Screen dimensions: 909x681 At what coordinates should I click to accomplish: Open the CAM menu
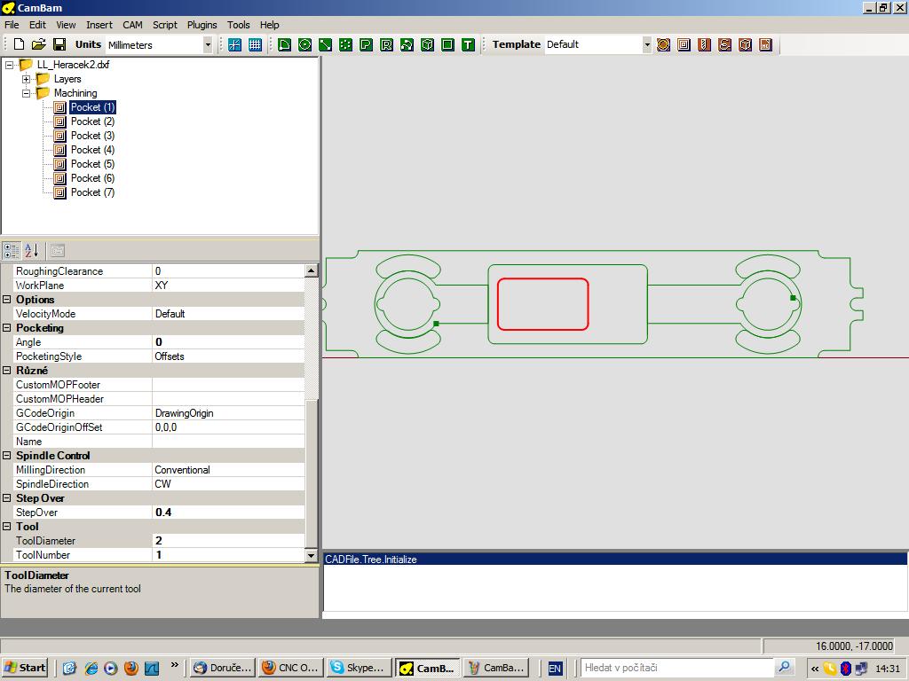point(132,25)
